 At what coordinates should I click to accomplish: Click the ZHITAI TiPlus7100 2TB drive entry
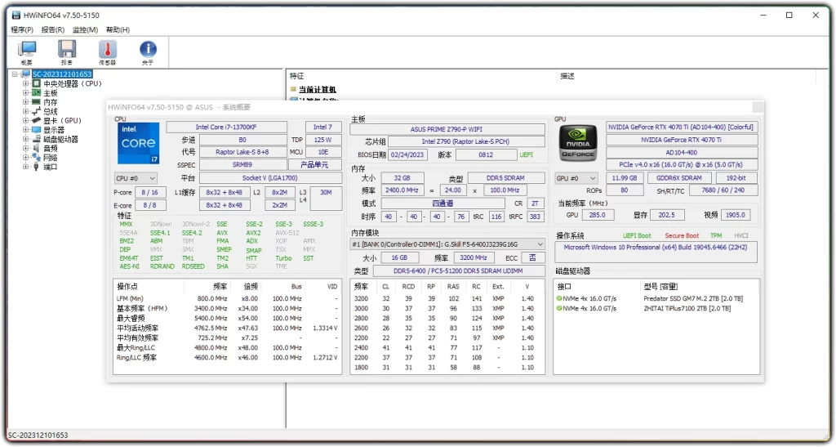pos(687,308)
